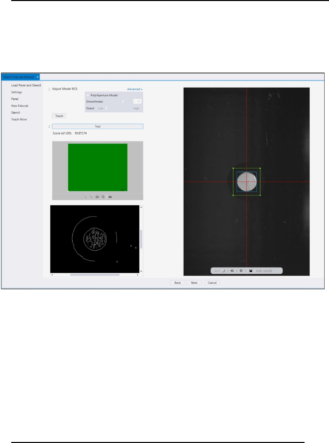This screenshot has width=329, height=443.
Task: Click the Teach button
Action: pos(59,116)
